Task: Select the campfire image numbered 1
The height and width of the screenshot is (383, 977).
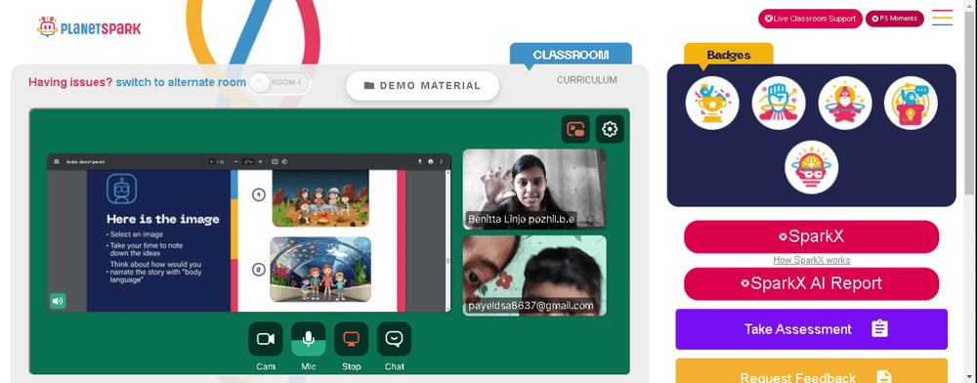Action: coord(320,198)
